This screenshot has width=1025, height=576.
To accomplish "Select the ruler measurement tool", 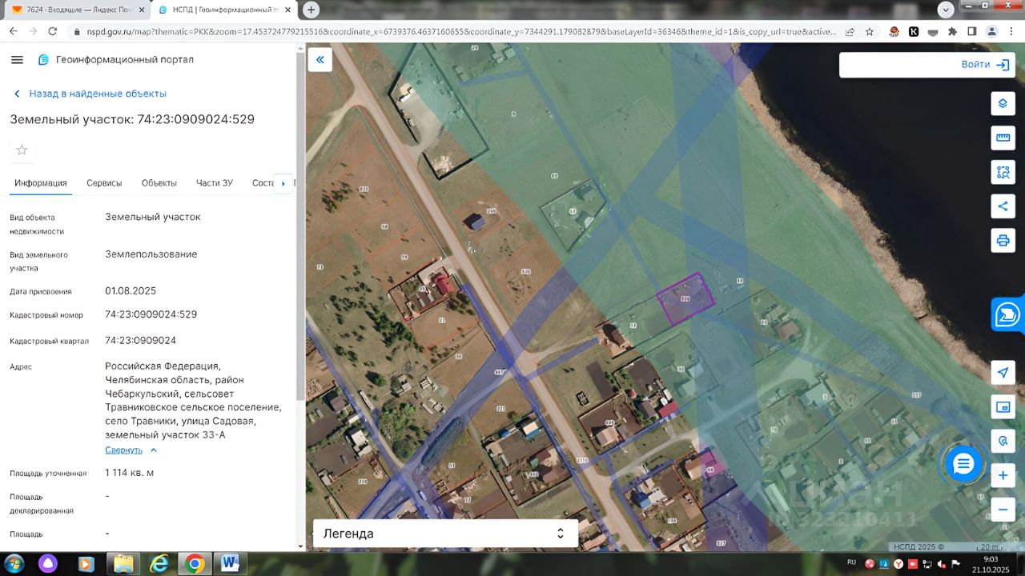I will pyautogui.click(x=1003, y=138).
